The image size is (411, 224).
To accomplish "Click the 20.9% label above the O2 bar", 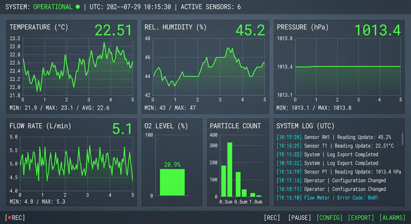I will point(172,165).
